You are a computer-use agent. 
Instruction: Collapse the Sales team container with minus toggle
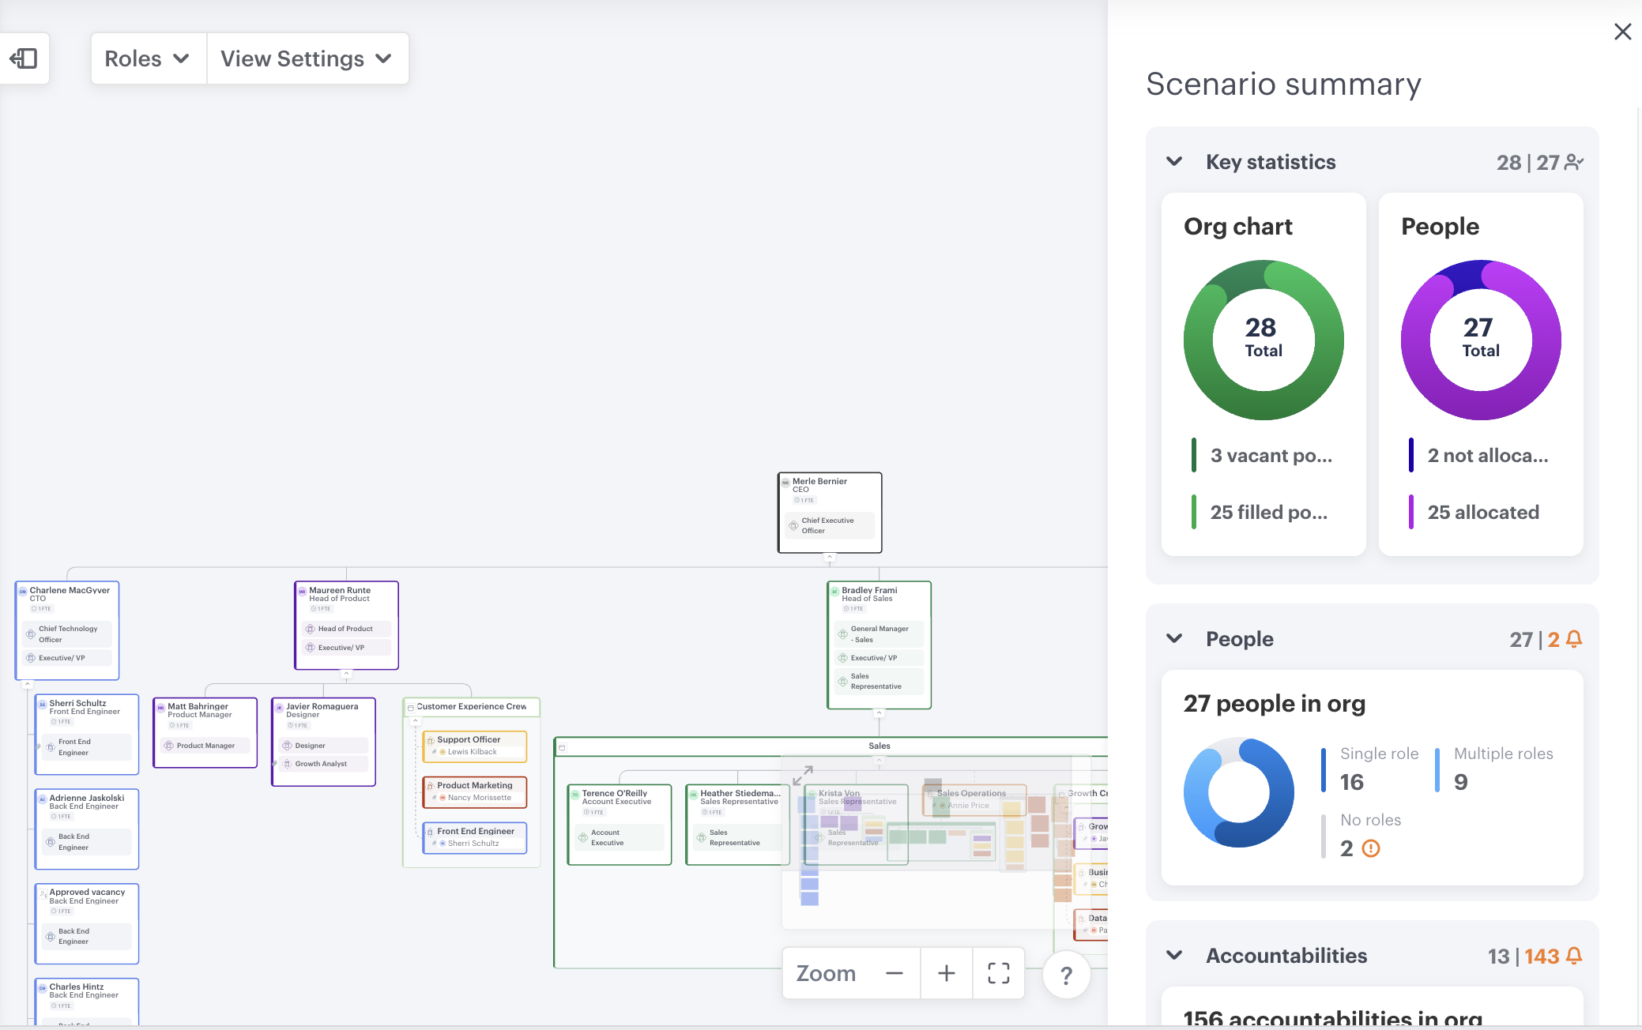pos(563,746)
